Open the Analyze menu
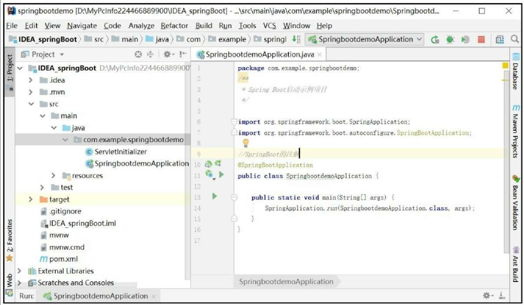Screen dimensions: 524x305 tap(141, 26)
